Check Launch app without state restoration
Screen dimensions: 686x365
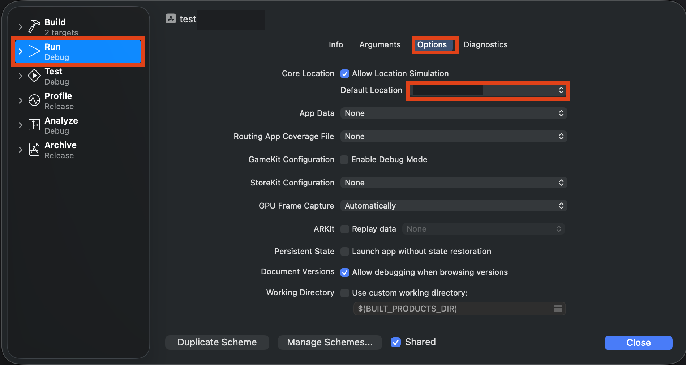[x=345, y=252]
